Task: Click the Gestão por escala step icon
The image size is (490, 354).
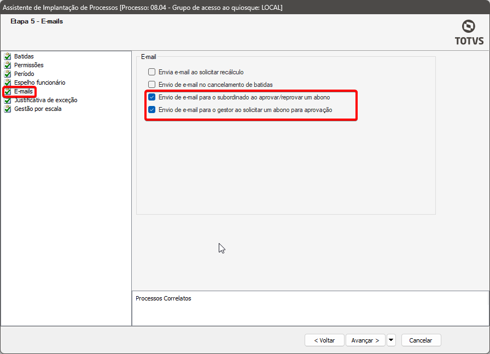Action: pyautogui.click(x=8, y=109)
